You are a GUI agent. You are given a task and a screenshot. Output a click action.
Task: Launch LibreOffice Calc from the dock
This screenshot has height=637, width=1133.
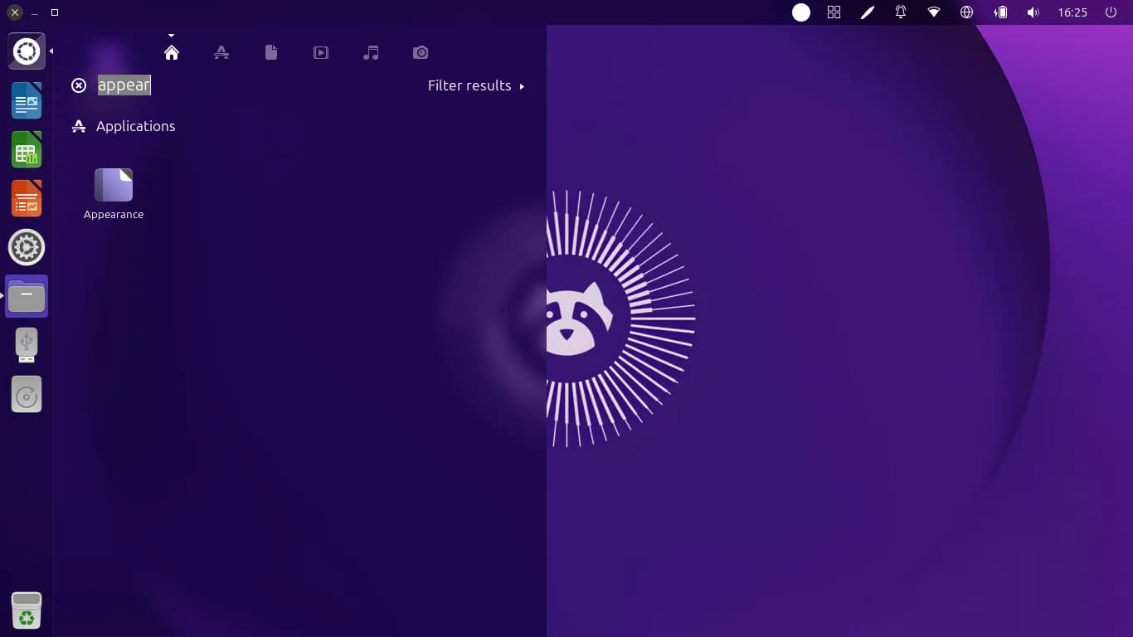pos(27,149)
